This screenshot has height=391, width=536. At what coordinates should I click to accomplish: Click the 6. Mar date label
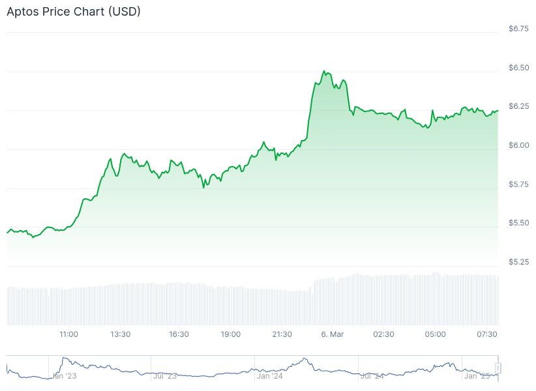[x=332, y=334]
